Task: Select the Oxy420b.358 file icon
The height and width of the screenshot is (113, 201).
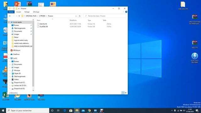Action: (x=38, y=27)
